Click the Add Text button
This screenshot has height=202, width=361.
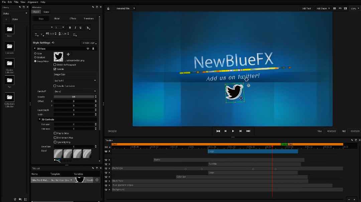tap(307, 8)
